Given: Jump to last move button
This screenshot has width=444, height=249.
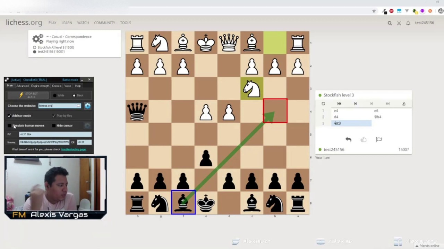Looking at the screenshot, I should [x=387, y=104].
